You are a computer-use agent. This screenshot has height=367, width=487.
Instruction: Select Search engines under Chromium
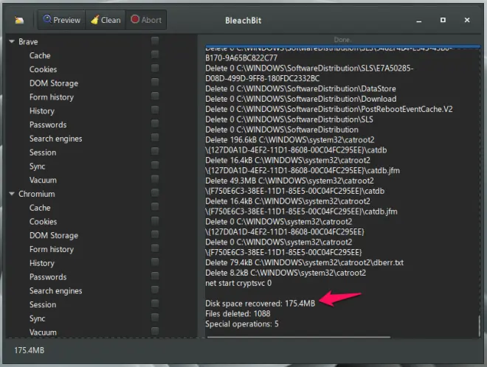pyautogui.click(x=56, y=290)
